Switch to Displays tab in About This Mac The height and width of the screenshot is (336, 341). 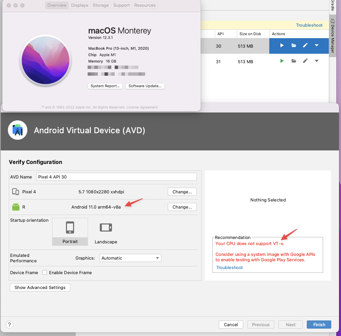pyautogui.click(x=79, y=5)
